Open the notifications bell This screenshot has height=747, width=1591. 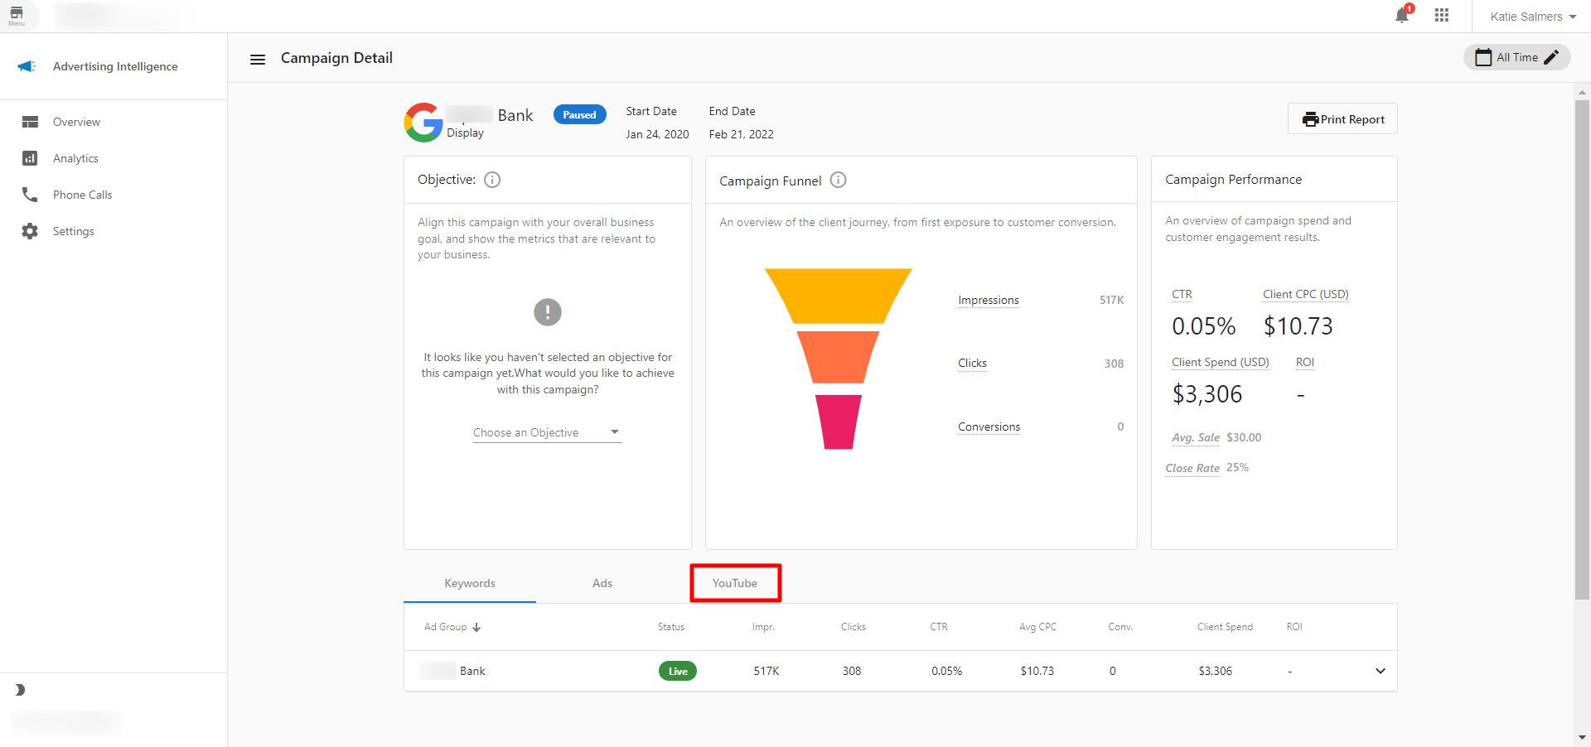pos(1402,16)
